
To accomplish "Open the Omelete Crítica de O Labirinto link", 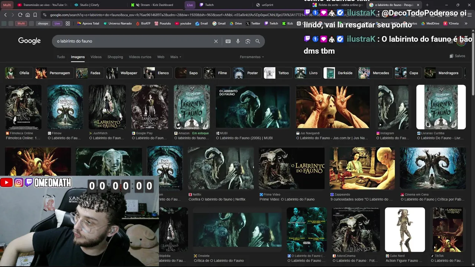I will [x=219, y=261].
